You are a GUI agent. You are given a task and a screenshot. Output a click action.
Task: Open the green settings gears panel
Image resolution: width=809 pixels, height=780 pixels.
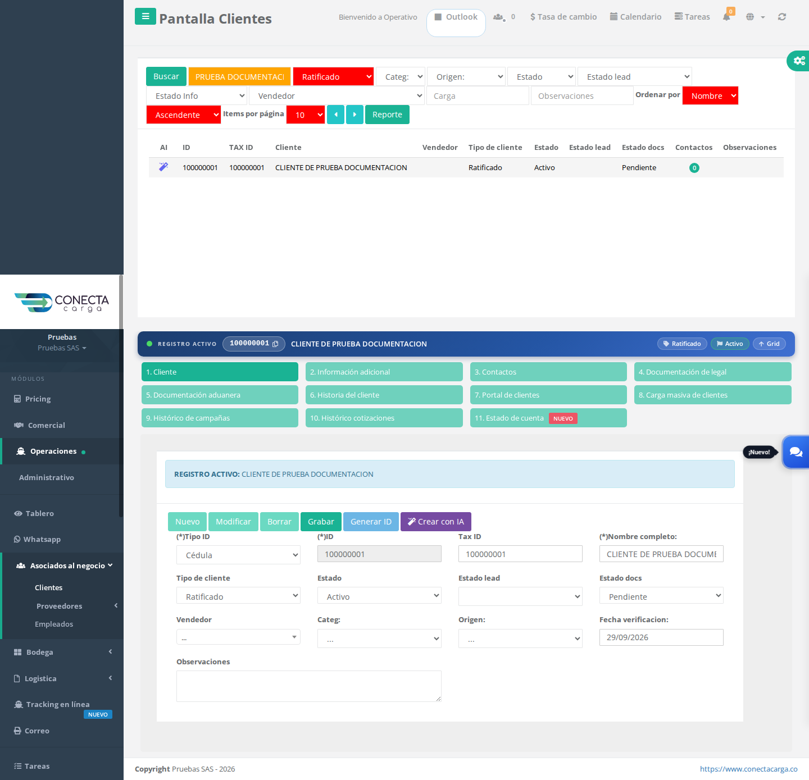(x=798, y=61)
